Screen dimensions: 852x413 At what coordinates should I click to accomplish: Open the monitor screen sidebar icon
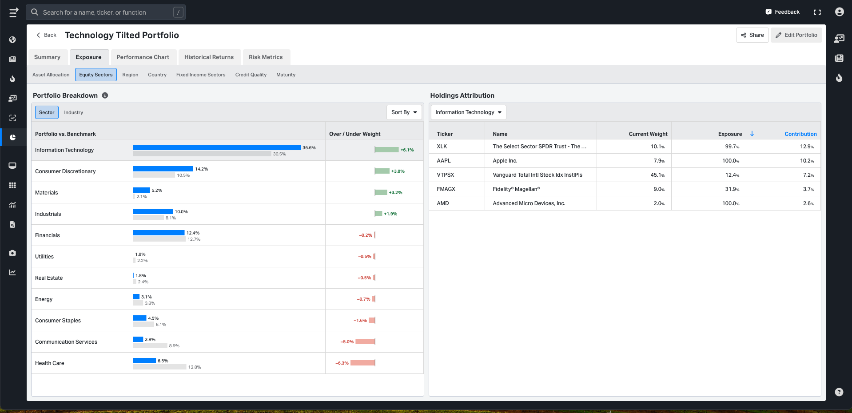(x=12, y=166)
